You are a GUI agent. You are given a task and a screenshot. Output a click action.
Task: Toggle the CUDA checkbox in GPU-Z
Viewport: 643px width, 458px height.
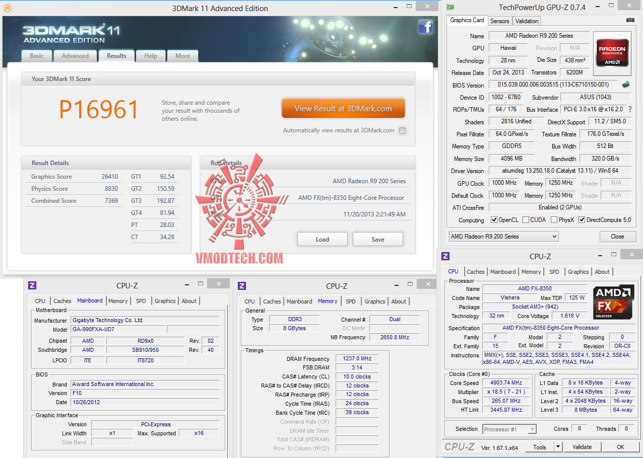526,220
